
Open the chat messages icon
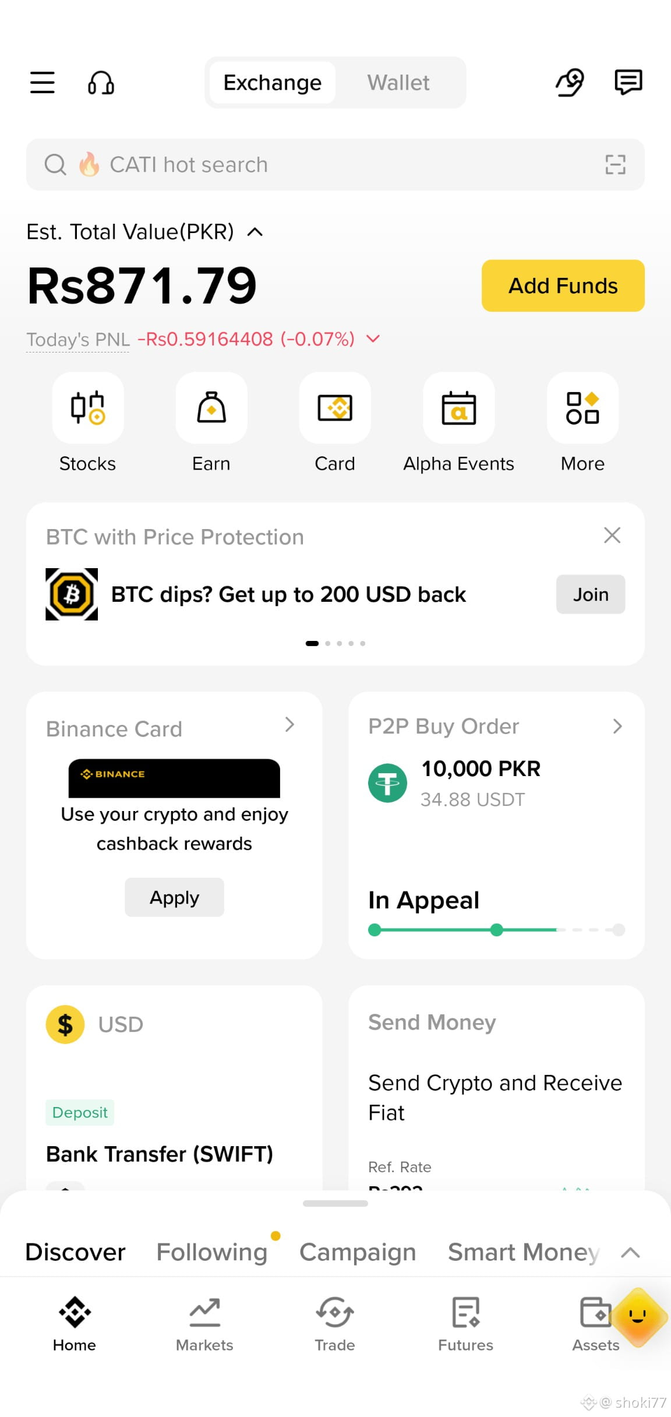pyautogui.click(x=628, y=82)
